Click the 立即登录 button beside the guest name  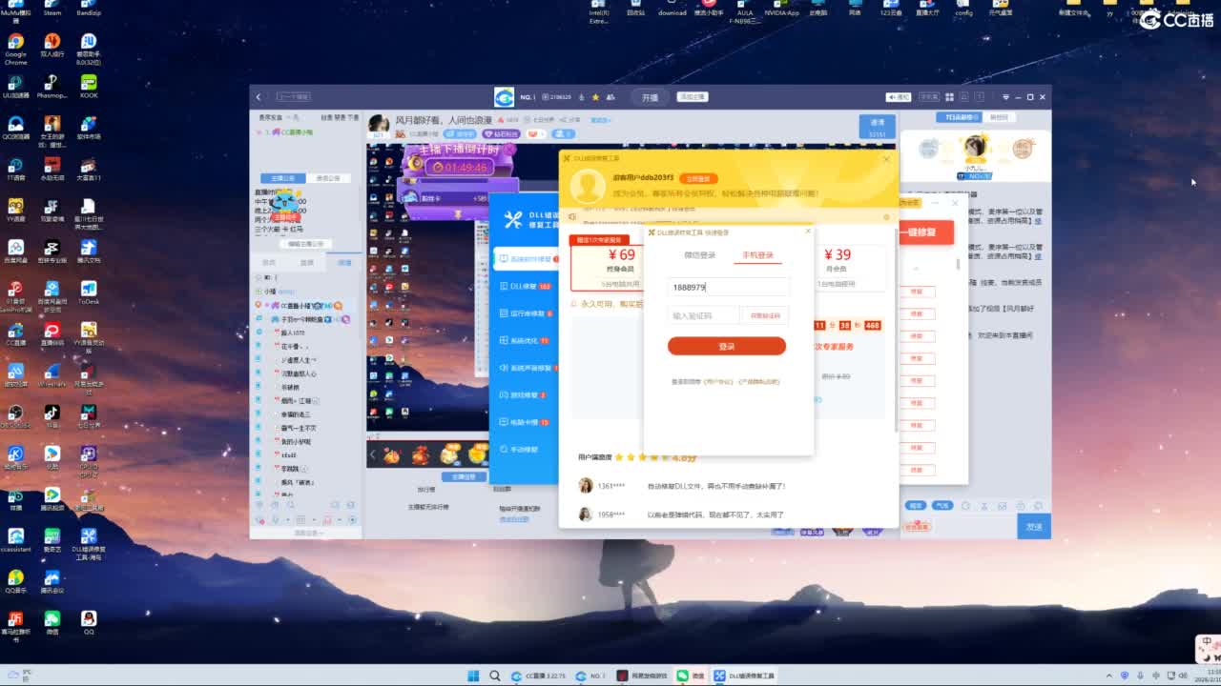pos(698,178)
